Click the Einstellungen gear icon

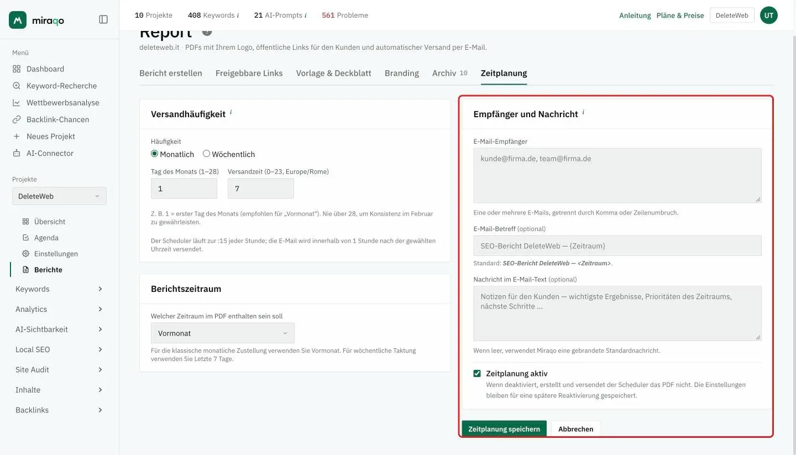[x=25, y=254]
